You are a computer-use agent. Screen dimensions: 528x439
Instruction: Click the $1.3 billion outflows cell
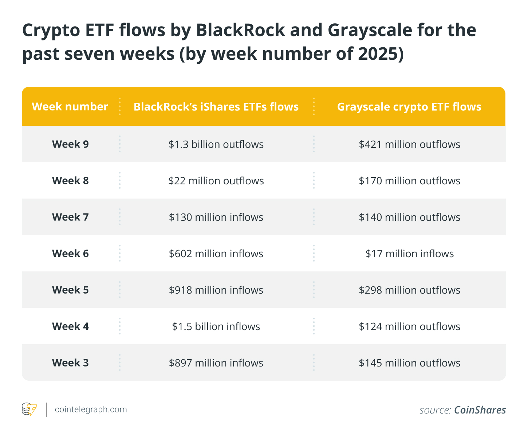216,144
